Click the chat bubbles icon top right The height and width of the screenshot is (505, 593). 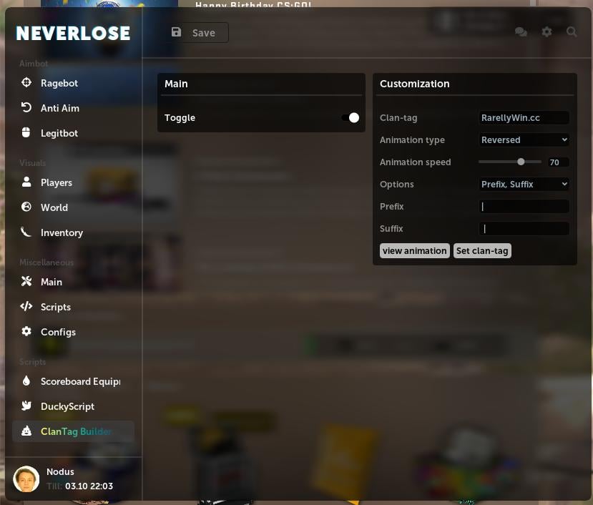(x=521, y=32)
